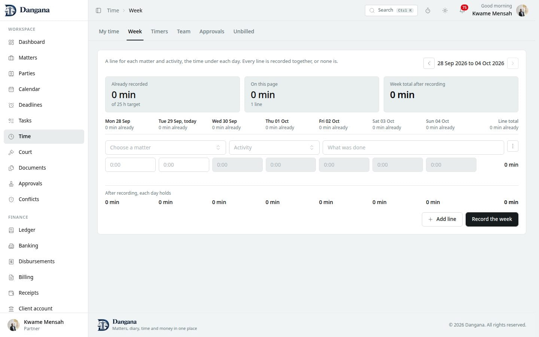Open Disbursements in the sidebar

(x=44, y=261)
